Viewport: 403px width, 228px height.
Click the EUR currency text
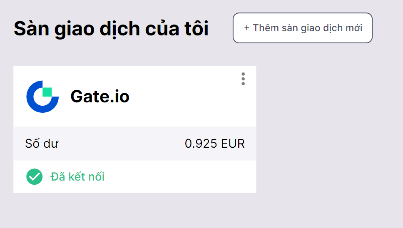tap(233, 144)
